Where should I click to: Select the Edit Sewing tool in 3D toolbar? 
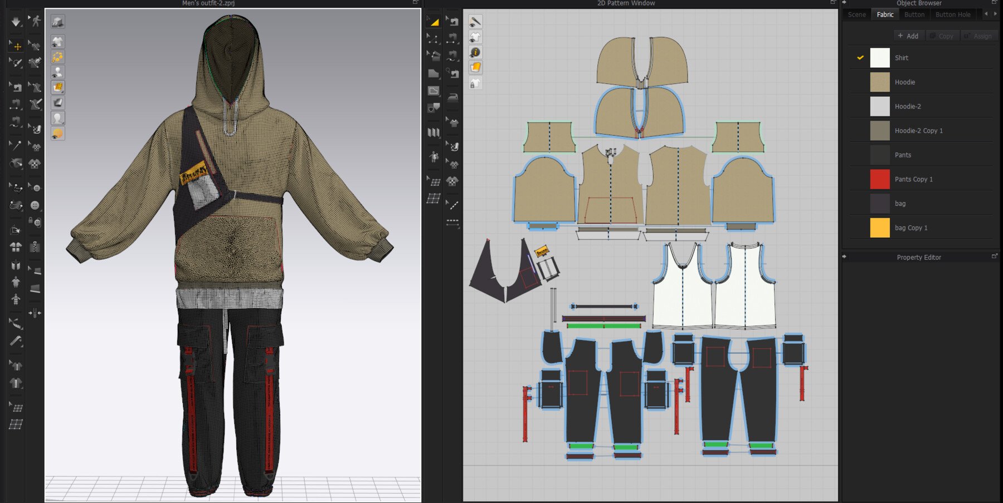(16, 87)
